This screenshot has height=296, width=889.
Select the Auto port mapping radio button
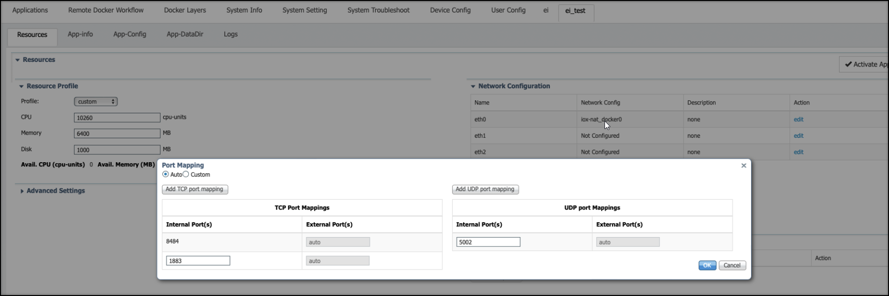pyautogui.click(x=166, y=174)
